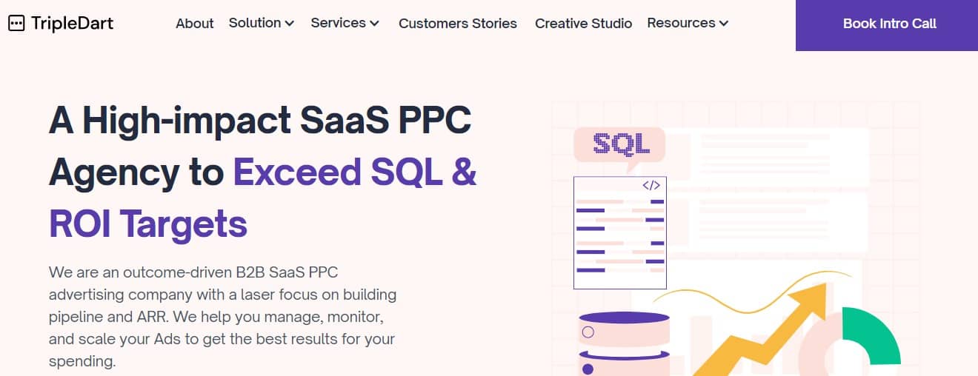
Task: Open Customers Stories in the navigation
Action: tap(458, 24)
